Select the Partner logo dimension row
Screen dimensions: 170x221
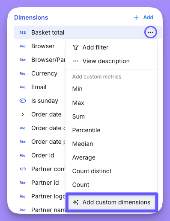40,196
